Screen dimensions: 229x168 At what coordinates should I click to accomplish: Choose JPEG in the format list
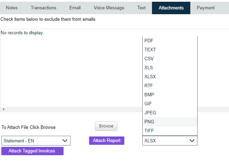pos(150,113)
